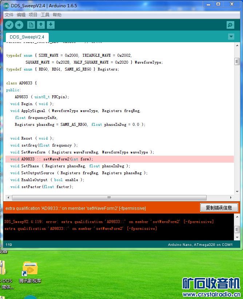Click editor vertical scrollbar down arrow

coord(237,192)
